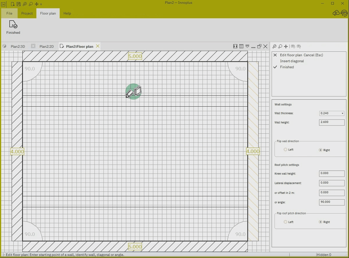Click the undo view icon in right panel toolbar
The image size is (349, 258).
(293, 46)
